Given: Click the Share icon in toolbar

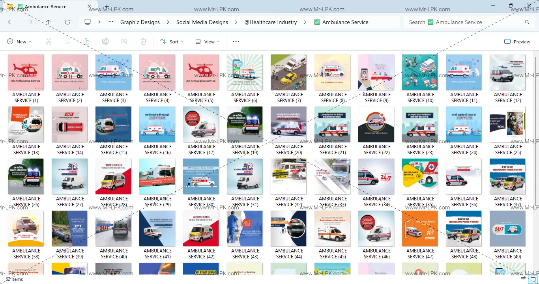Looking at the screenshot, I should click(124, 42).
